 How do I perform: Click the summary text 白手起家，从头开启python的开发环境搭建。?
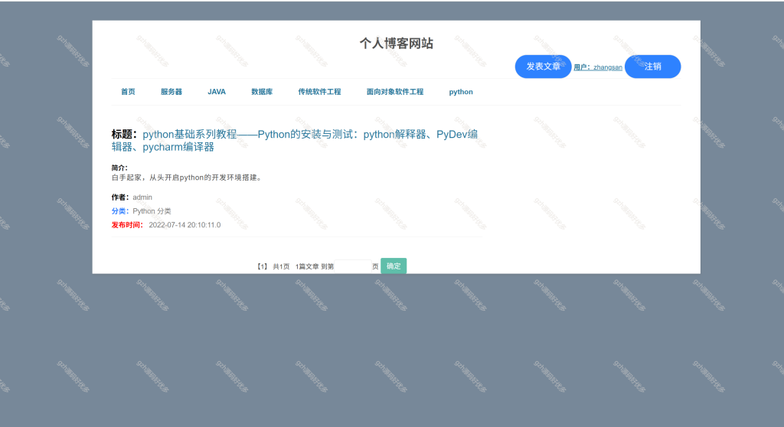tap(188, 178)
